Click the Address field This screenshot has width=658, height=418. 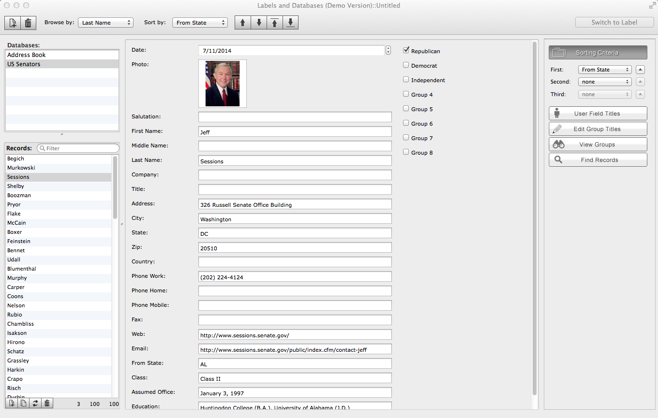[295, 204]
